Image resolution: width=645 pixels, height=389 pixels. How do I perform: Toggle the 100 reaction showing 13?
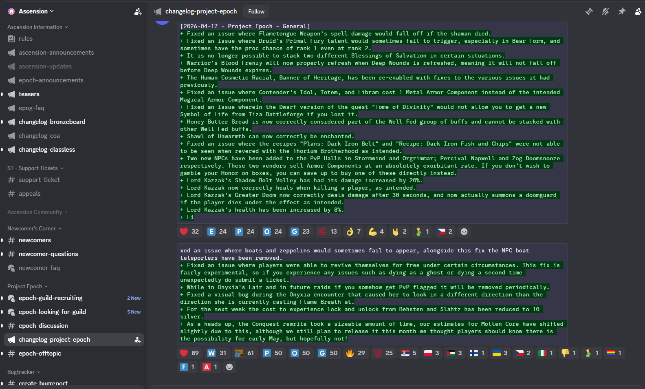[x=328, y=232]
